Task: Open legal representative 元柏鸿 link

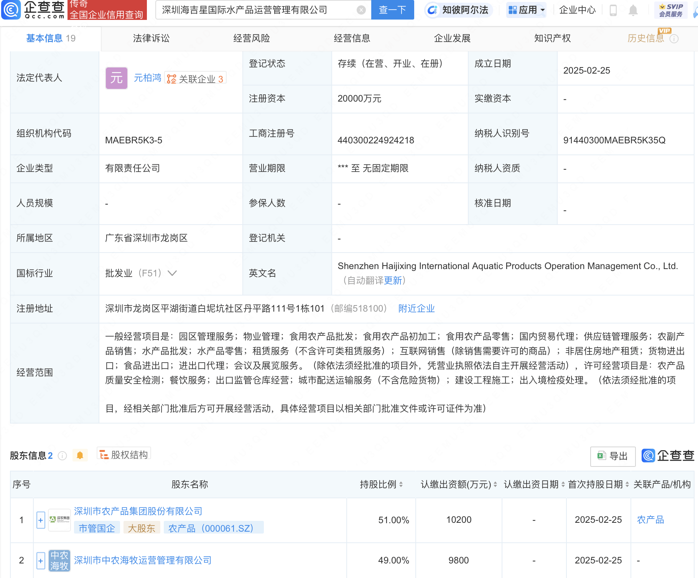Action: point(148,78)
